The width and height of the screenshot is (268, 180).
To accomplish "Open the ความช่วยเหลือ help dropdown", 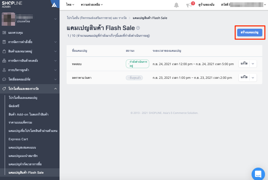I will 92,5.
